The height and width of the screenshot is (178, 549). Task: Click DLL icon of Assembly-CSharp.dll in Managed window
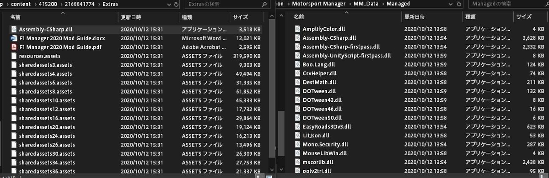pyautogui.click(x=297, y=38)
